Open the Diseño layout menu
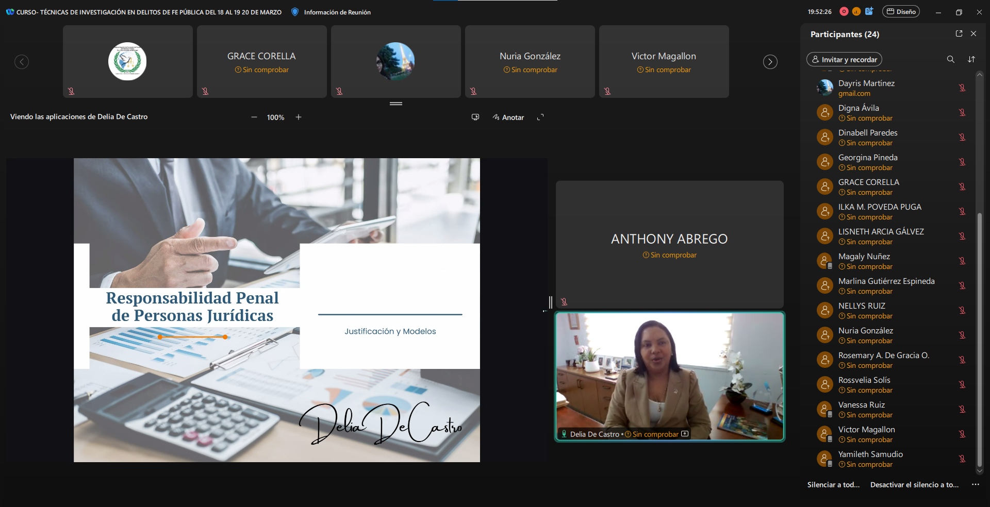The height and width of the screenshot is (507, 990). (x=901, y=12)
